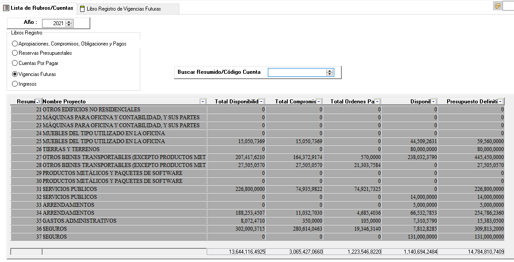Select the Reservas Presupuestales radio option
The image size is (514, 262).
click(15, 53)
